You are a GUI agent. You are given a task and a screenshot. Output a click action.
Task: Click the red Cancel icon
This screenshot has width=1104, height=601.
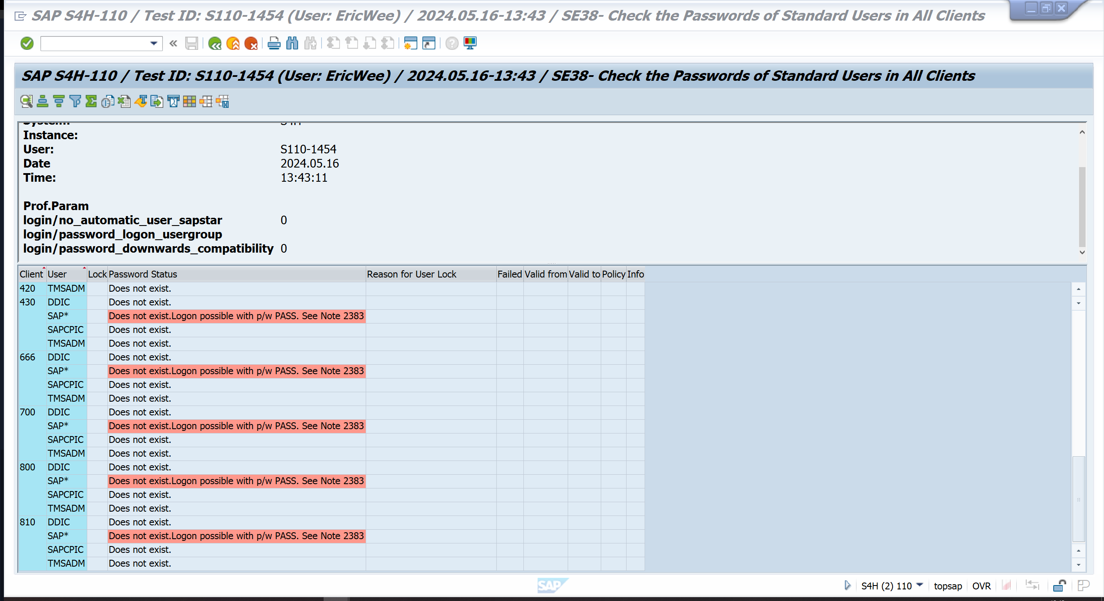(x=251, y=43)
